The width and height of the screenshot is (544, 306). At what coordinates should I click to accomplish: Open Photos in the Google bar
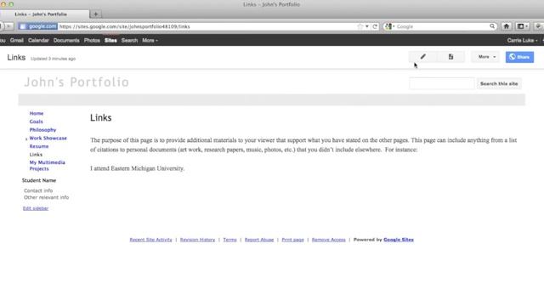pos(92,40)
